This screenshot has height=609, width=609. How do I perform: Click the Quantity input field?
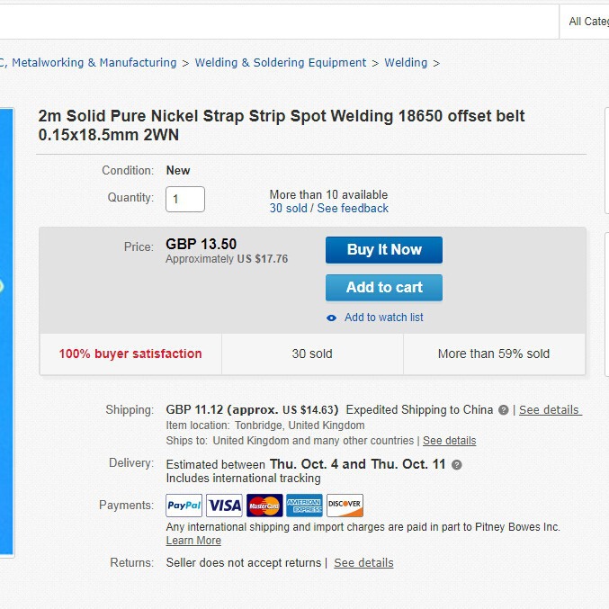click(185, 199)
